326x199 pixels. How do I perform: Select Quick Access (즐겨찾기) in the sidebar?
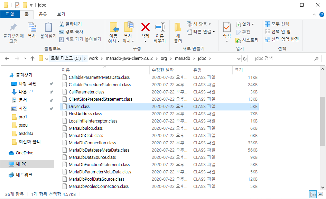(21, 75)
